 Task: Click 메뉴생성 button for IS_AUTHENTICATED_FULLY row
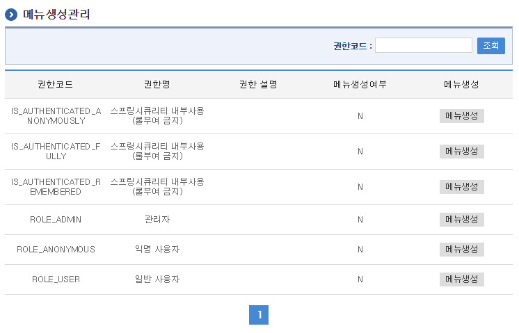[461, 152]
